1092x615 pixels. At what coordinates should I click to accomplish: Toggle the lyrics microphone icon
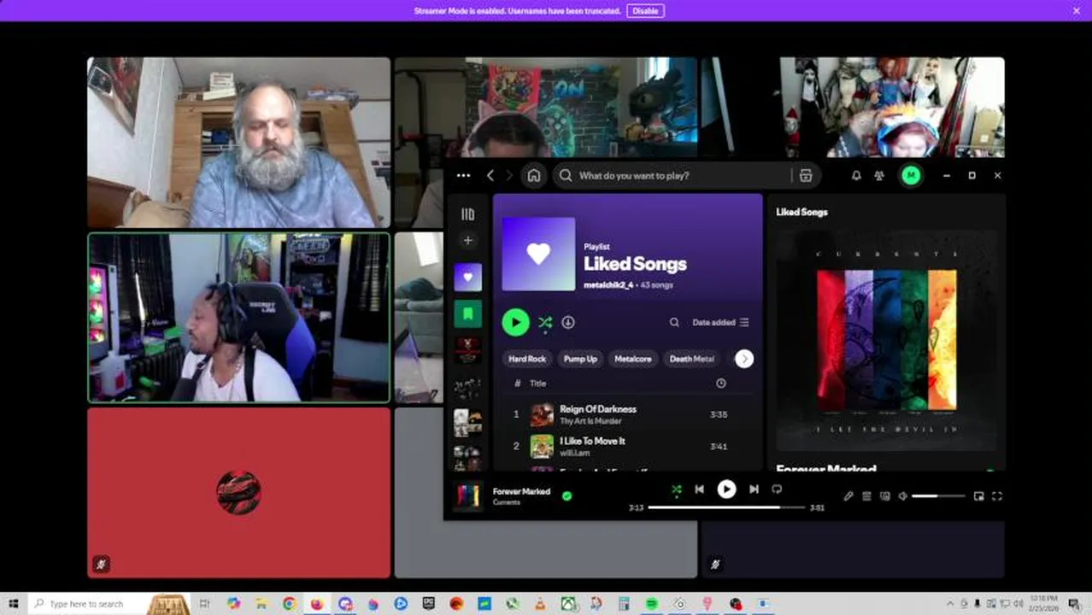click(x=848, y=495)
